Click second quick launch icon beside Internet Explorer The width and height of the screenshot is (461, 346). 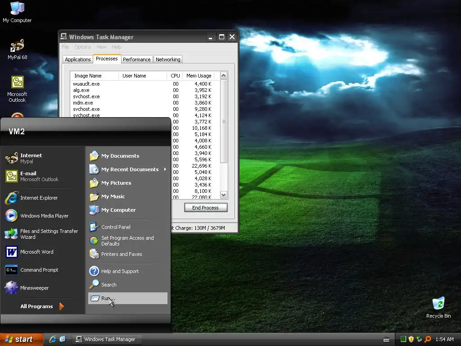[63, 339]
